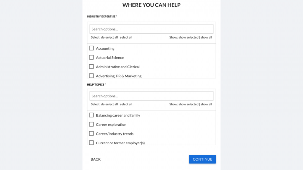
Task: Go back with the BACK button
Action: tap(96, 159)
